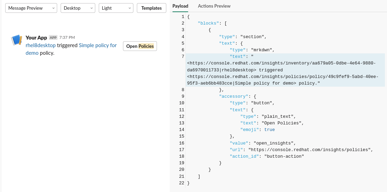Follow the rhel8desktop link in the message
The width and height of the screenshot is (387, 192).
[41, 45]
